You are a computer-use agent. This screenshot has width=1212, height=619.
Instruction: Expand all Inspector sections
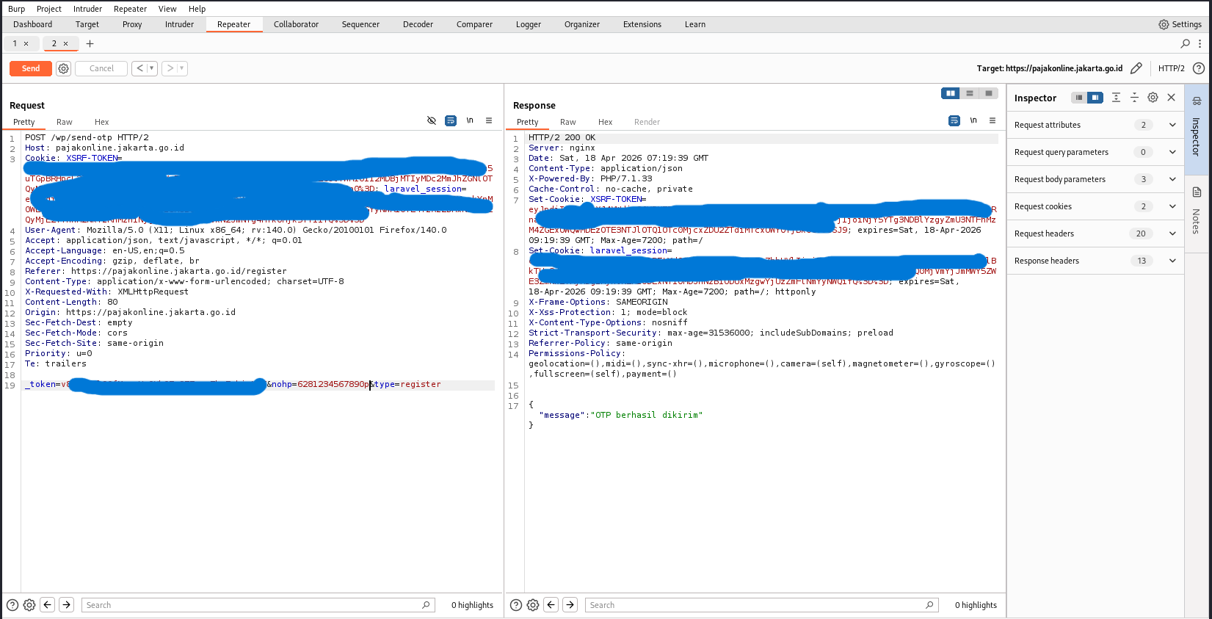pos(1116,97)
